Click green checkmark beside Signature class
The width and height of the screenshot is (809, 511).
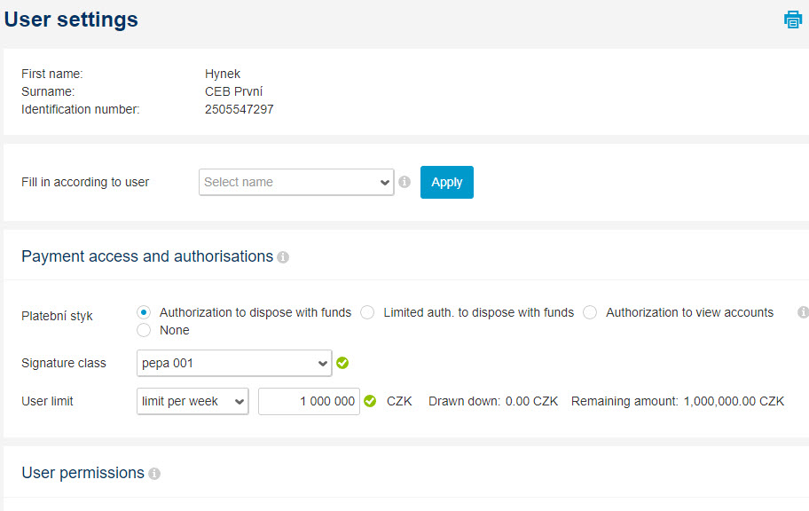[342, 363]
